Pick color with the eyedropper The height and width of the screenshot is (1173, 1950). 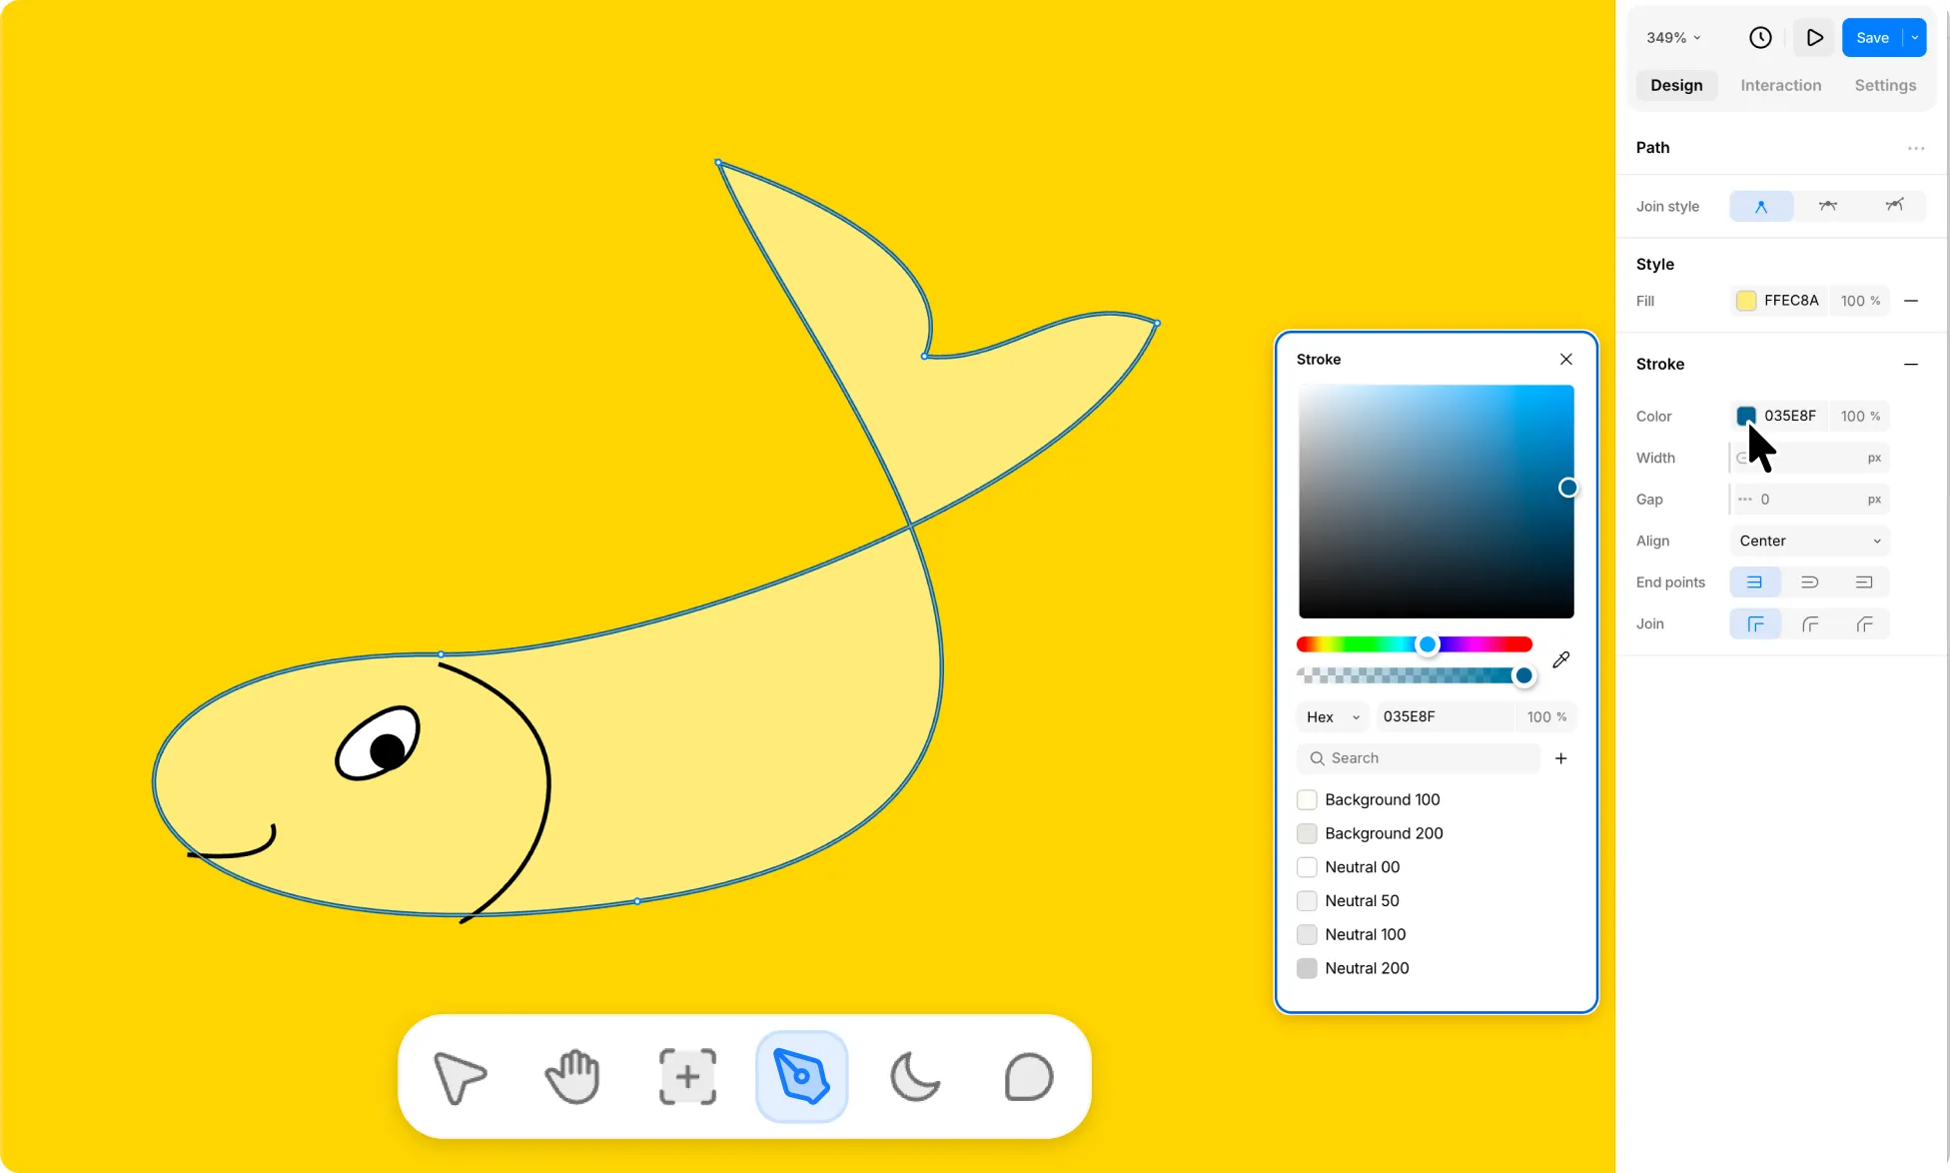pos(1561,659)
